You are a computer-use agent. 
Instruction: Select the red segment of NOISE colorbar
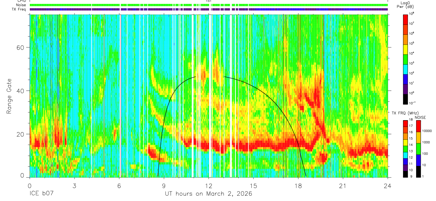pos(418,126)
